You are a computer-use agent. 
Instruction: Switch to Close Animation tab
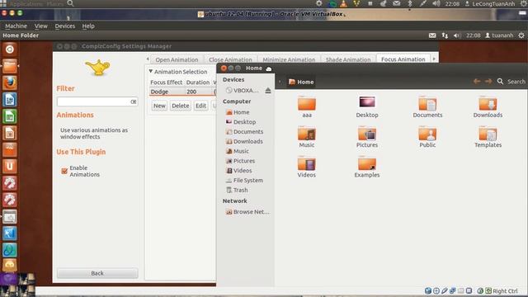(x=230, y=59)
